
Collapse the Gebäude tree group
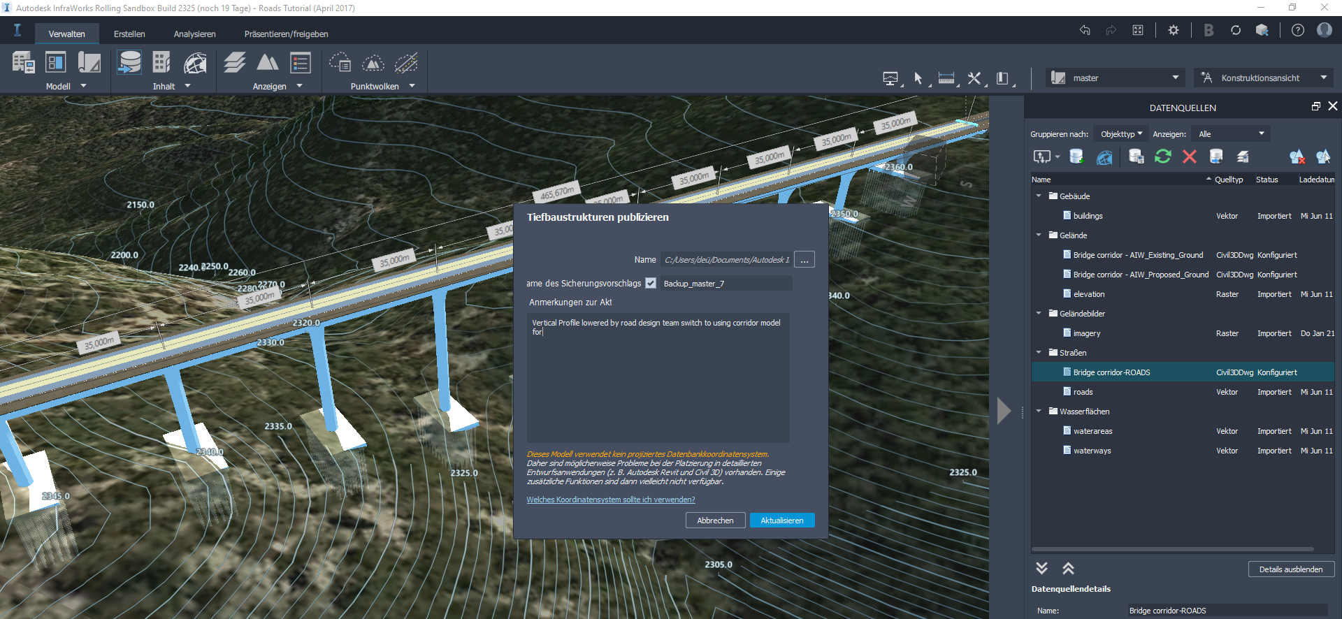(x=1039, y=196)
